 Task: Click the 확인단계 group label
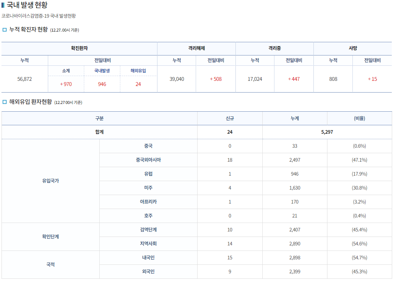[50, 237]
